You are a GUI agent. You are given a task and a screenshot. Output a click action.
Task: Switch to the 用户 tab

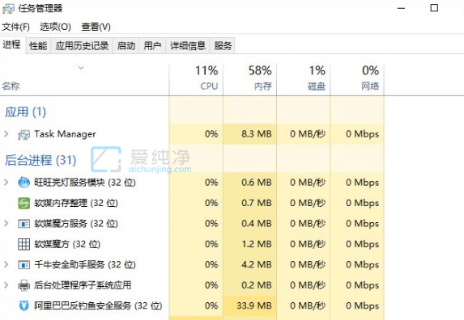click(x=152, y=46)
